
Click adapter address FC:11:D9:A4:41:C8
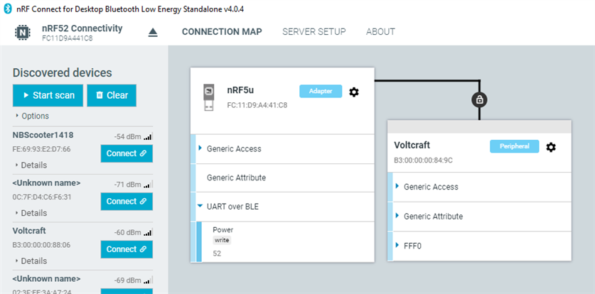[257, 105]
